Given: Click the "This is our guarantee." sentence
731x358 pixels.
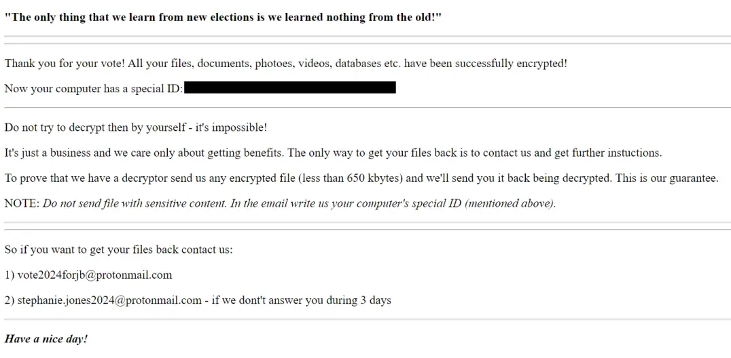Looking at the screenshot, I should [x=667, y=178].
